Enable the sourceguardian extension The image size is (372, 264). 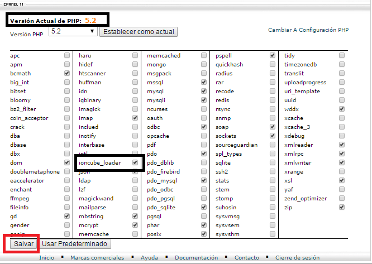pos(273,145)
